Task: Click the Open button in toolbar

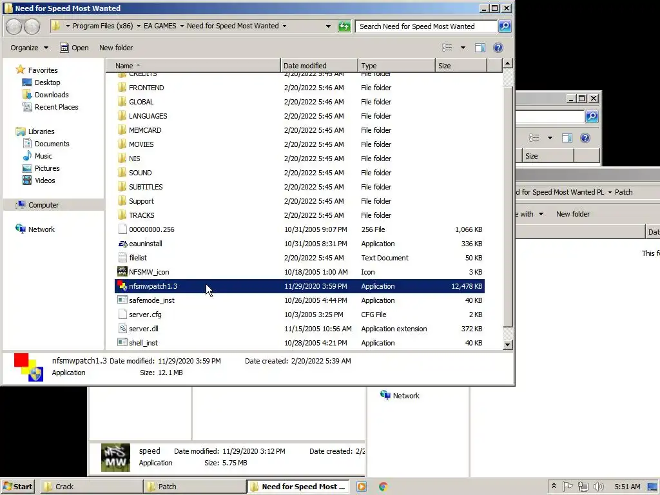Action: click(x=75, y=48)
